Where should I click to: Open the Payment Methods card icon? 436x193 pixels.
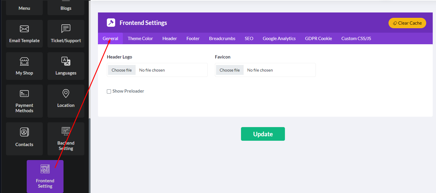[x=24, y=94]
